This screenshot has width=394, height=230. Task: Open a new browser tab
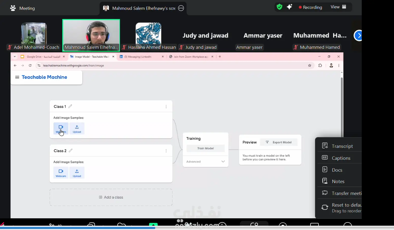pos(220,57)
